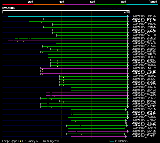Go to hit UniRef100_Q9M0S5
The width and height of the screenshot is (160, 143).
(x=143, y=134)
